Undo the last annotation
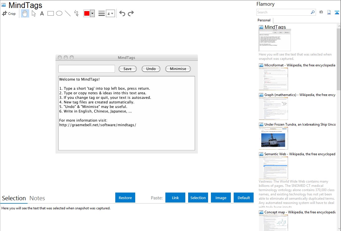The height and width of the screenshot is (231, 341). click(x=122, y=13)
